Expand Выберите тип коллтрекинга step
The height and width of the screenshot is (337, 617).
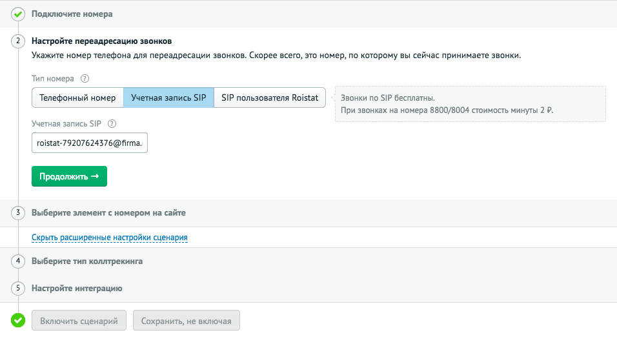[x=87, y=261]
